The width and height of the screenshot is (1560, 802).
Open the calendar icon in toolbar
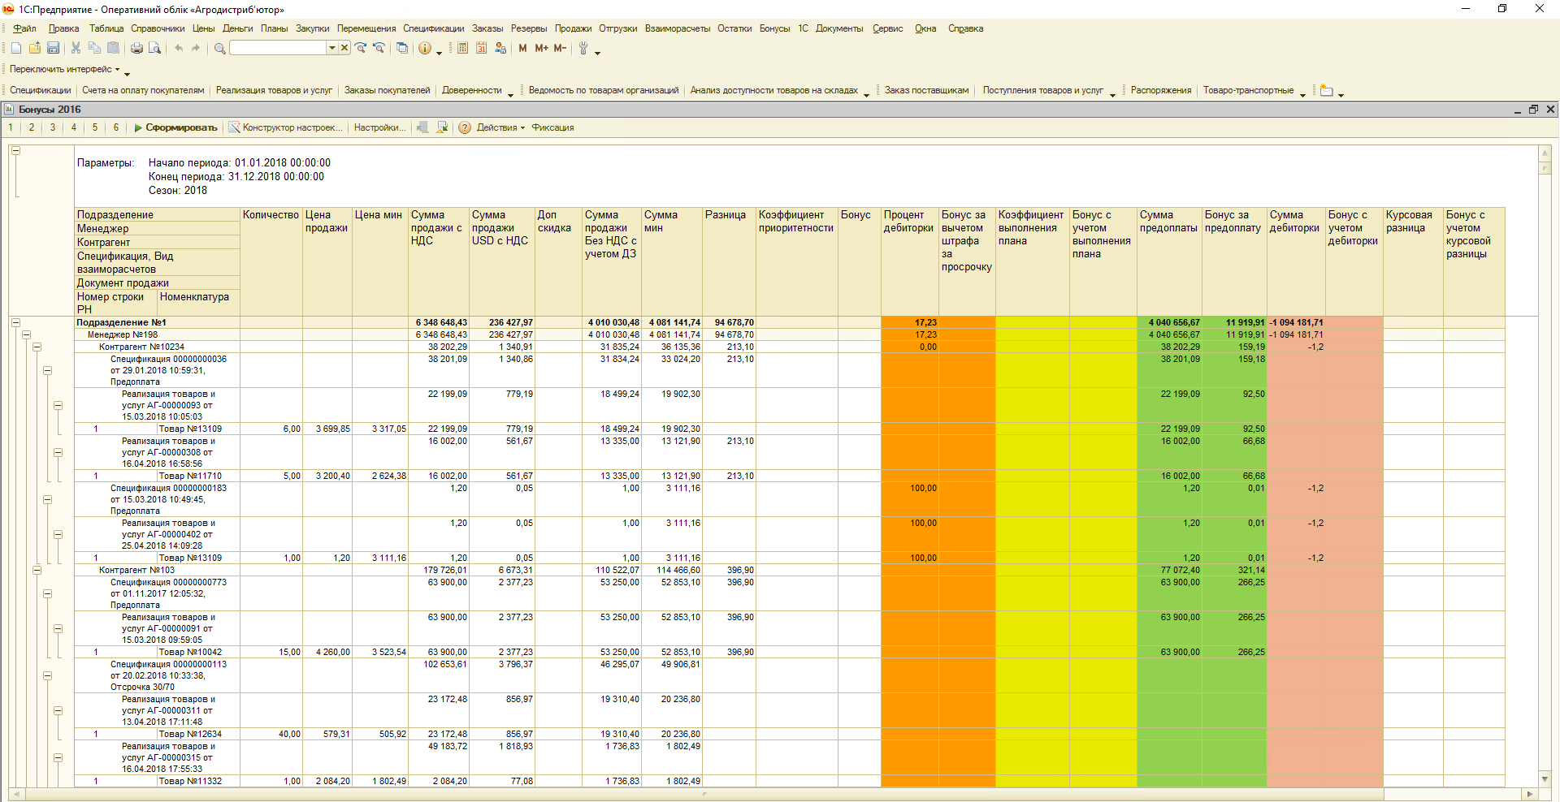(x=481, y=49)
